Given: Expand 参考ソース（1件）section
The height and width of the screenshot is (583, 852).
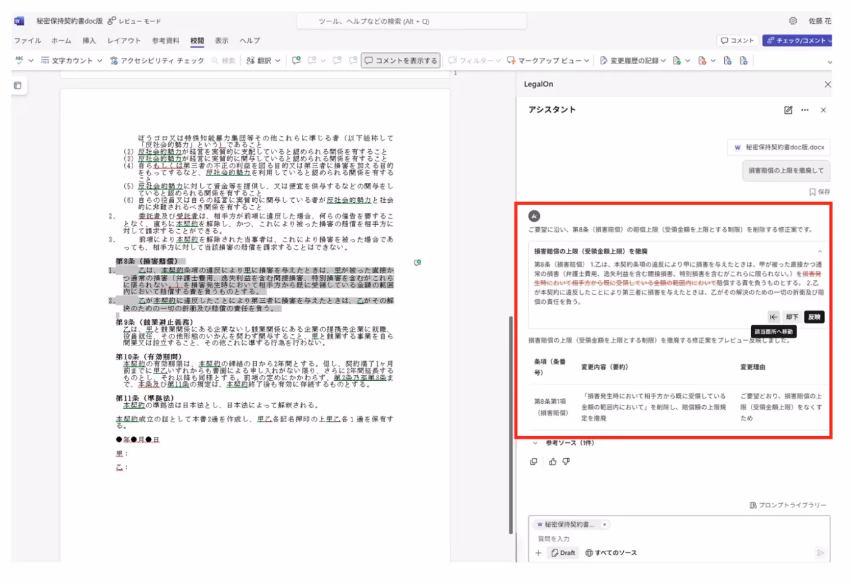Looking at the screenshot, I should click(x=564, y=443).
